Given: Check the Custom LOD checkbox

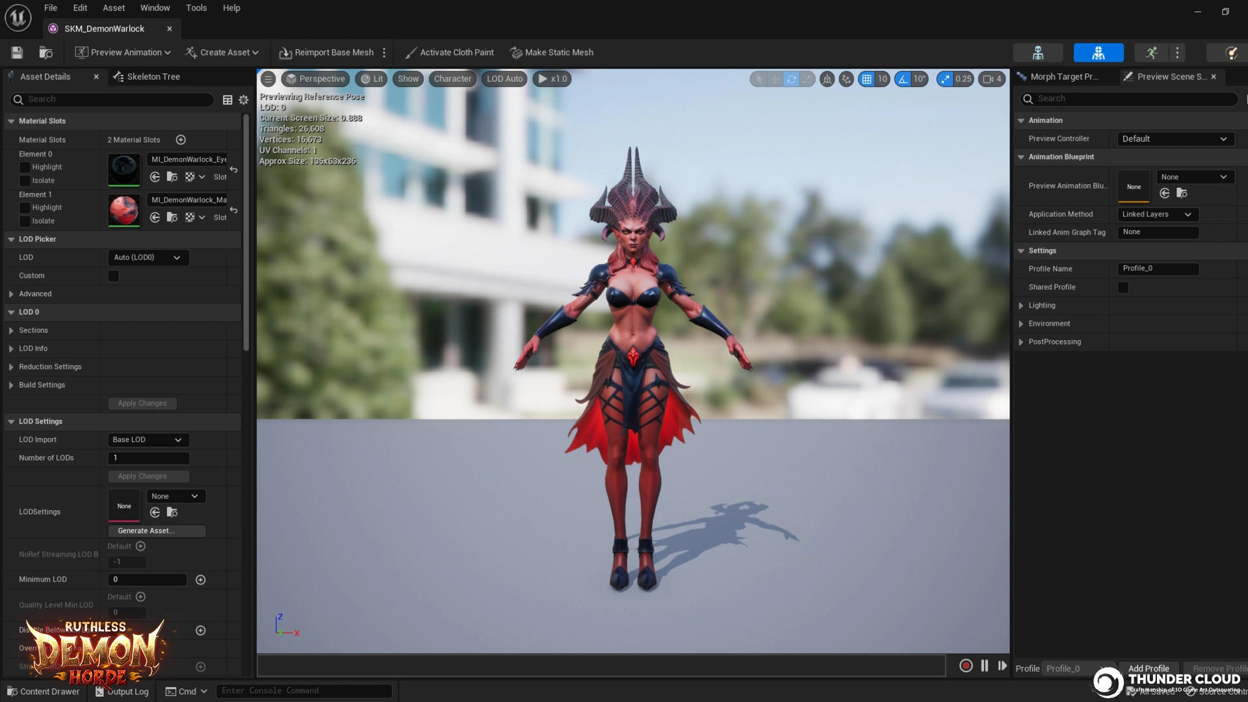Looking at the screenshot, I should click(113, 276).
